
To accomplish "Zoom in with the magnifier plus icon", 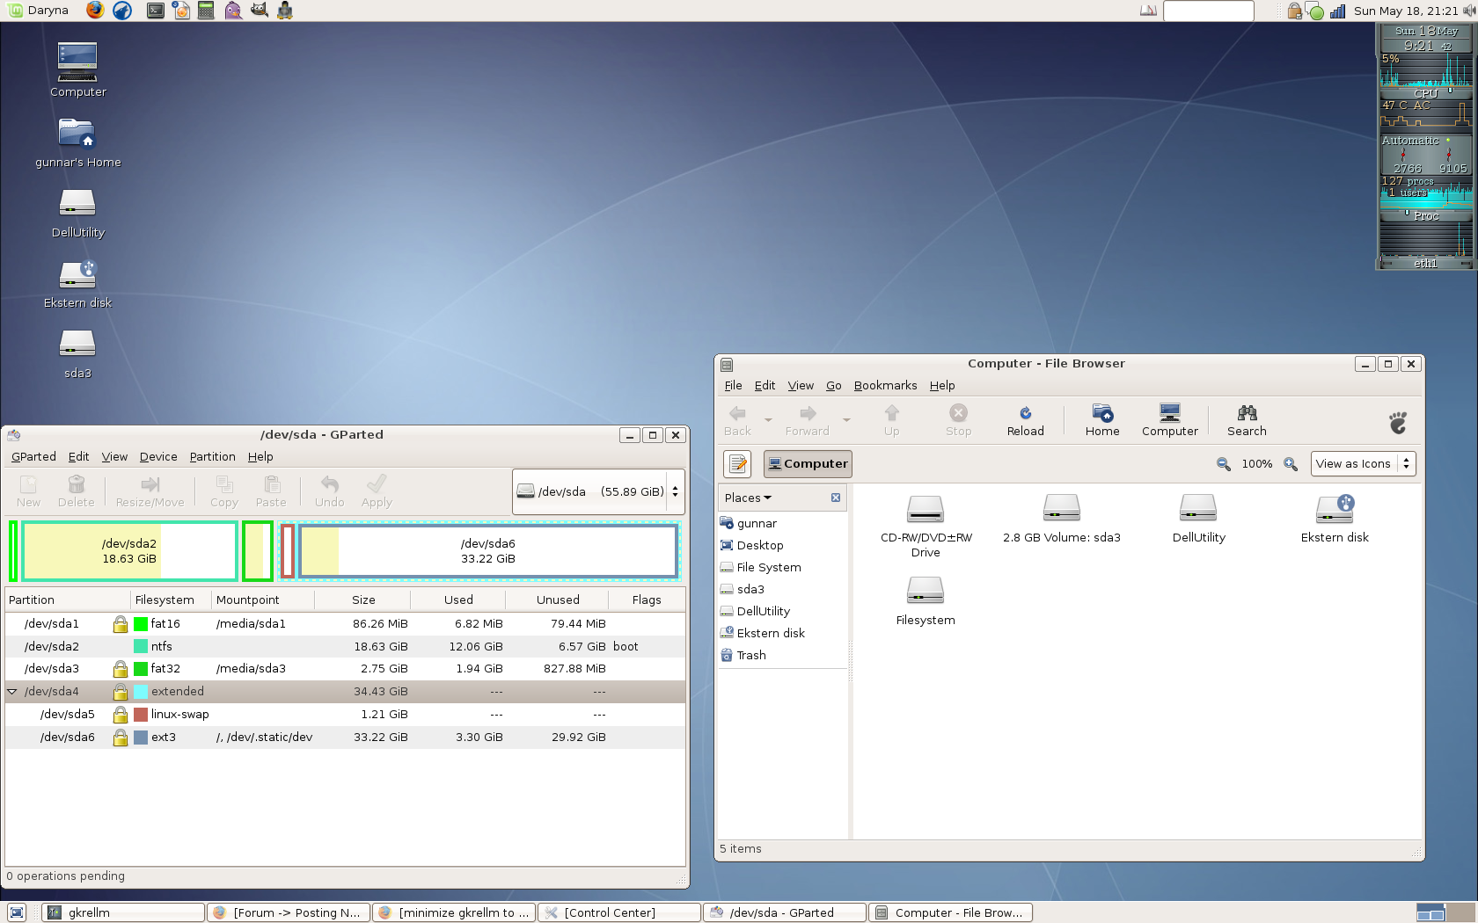I will click(x=1291, y=464).
